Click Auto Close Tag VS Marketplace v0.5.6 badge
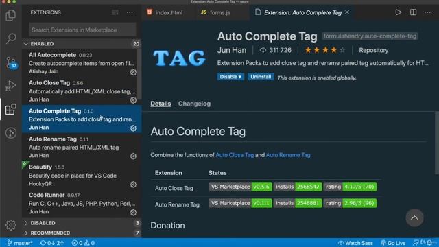The height and width of the screenshot is (247, 439). tap(240, 187)
